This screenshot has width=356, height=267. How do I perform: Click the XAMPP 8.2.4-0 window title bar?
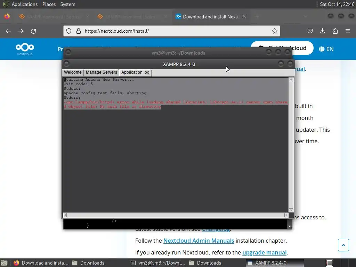click(179, 64)
